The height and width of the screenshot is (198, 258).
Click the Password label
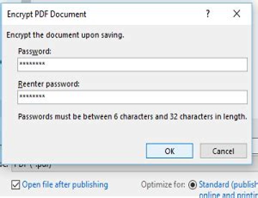pyautogui.click(x=34, y=51)
